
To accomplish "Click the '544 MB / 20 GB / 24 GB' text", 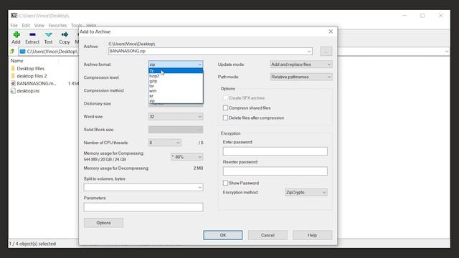I will [105, 159].
